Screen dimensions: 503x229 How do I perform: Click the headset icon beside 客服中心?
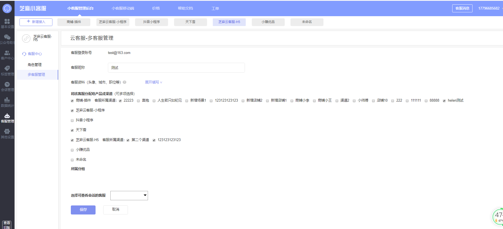pos(24,54)
